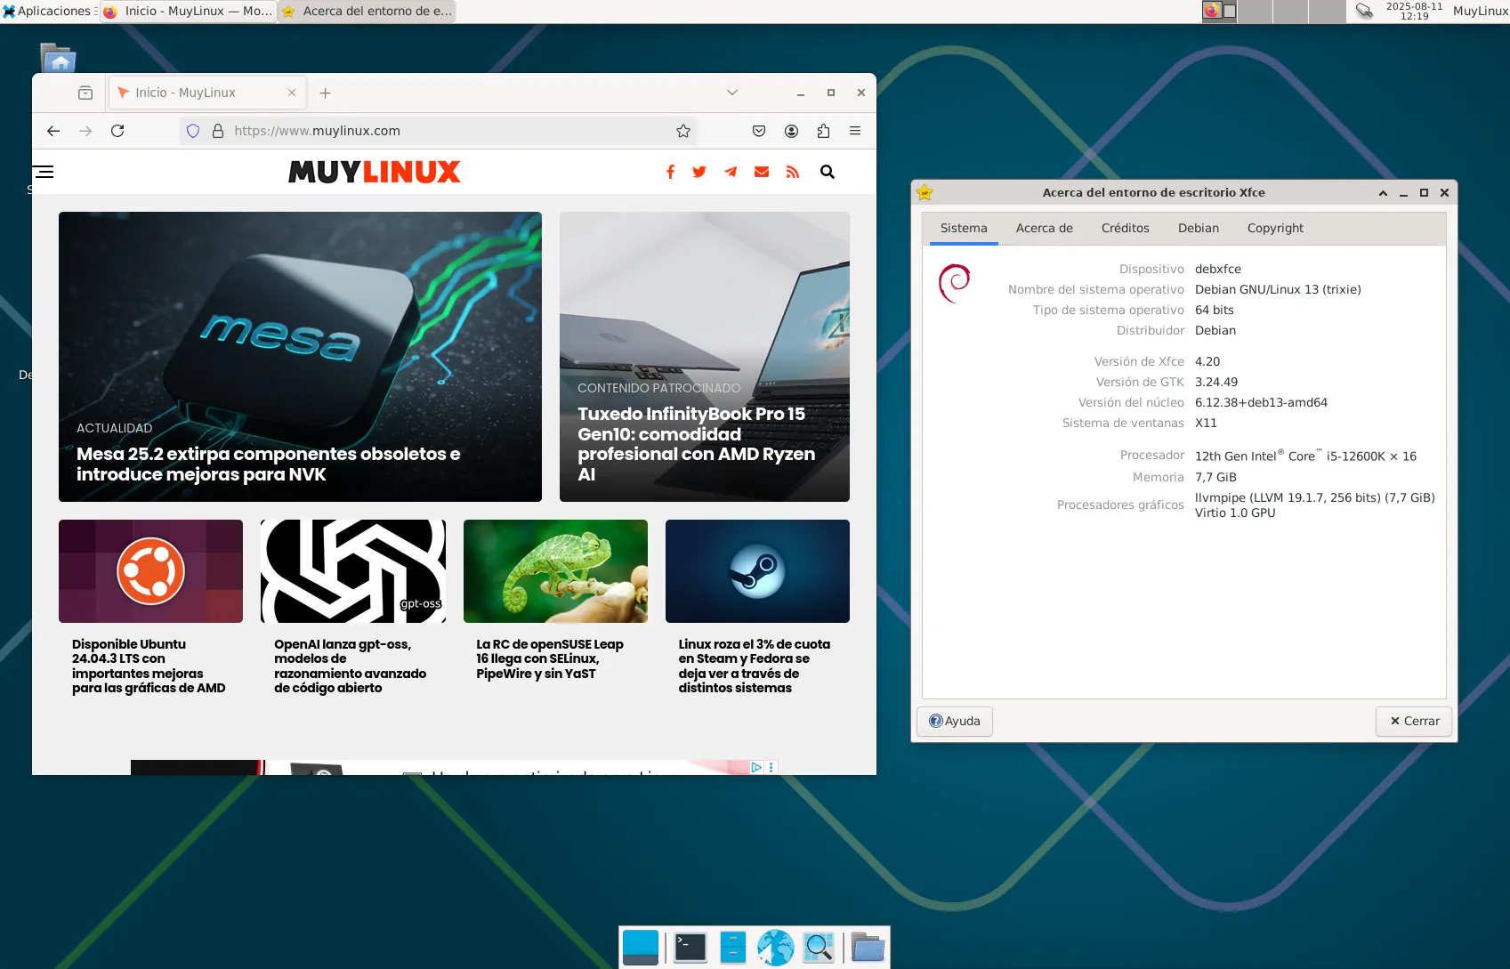The height and width of the screenshot is (969, 1510).
Task: Open Firefox's hamburger application menu
Action: click(855, 131)
